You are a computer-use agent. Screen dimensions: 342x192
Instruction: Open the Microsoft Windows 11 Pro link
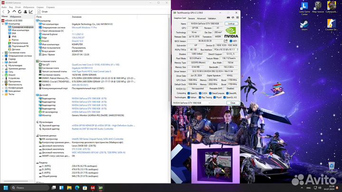(x=85, y=27)
